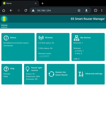Click 'Brightness: 50%' text
This screenshot has width=106, height=115.
33,76
